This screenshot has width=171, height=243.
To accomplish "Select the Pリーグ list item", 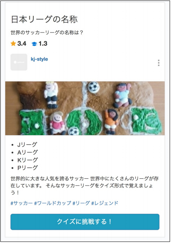I will pyautogui.click(x=28, y=168).
